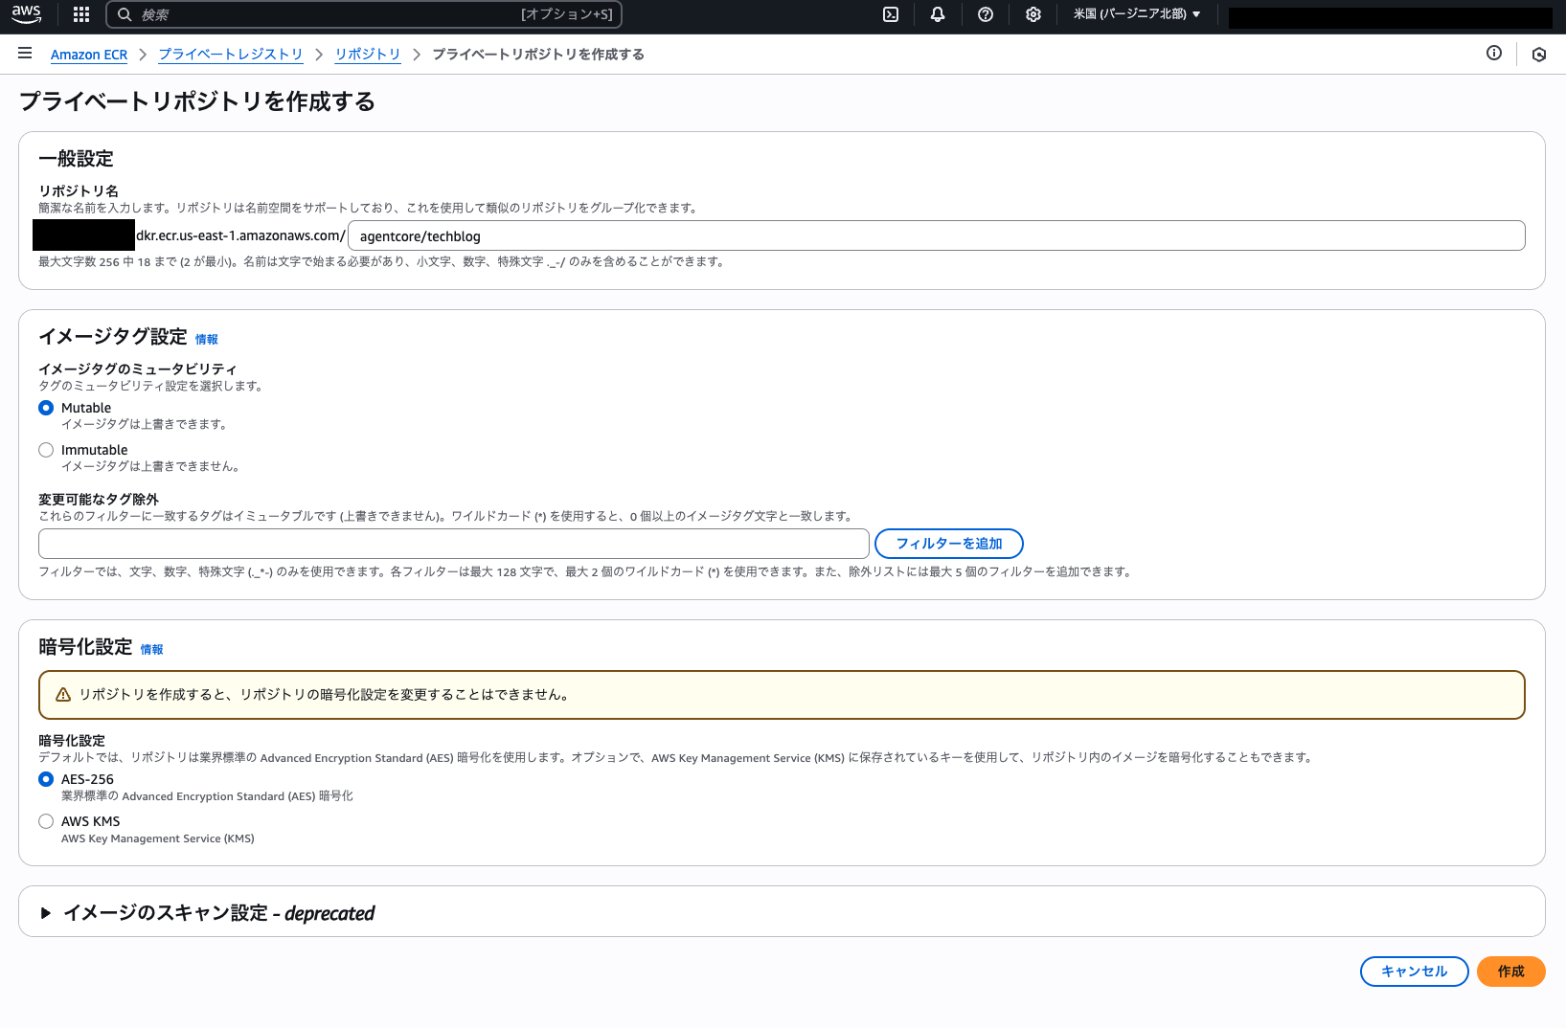Viewport: 1566px width, 1028px height.
Task: Select the Immutable radio option
Action: pos(46,450)
